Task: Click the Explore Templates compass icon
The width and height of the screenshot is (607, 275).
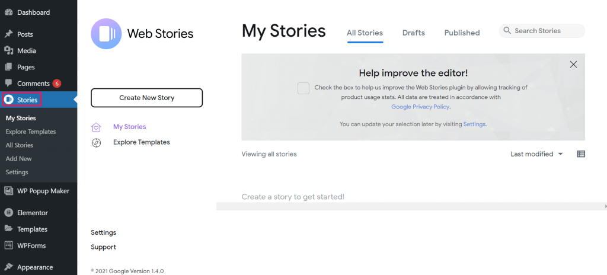Action: point(96,143)
